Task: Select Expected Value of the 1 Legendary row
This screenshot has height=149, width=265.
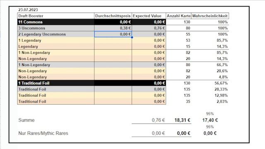Action: coord(149,41)
